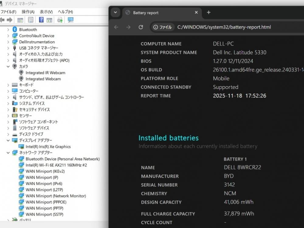Screen dimensions: 304x228
Task: Click the Properties toolbar icon
Action: point(31,20)
